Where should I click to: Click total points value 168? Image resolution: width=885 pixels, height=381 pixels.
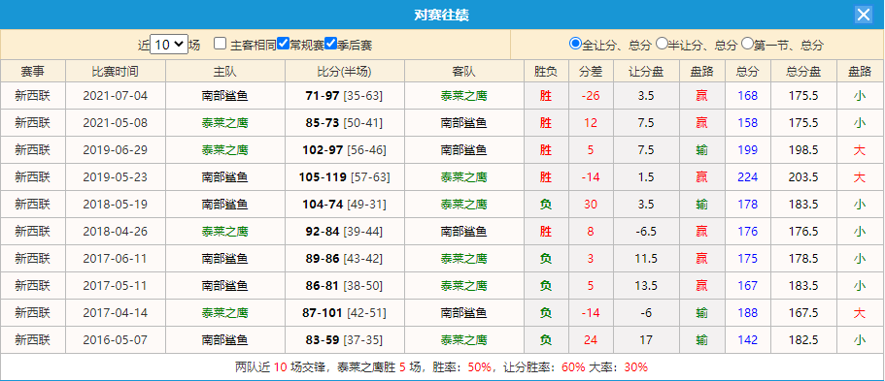747,96
